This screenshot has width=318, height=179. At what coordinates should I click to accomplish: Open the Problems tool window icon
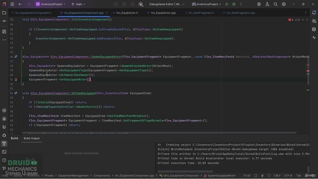click(4, 160)
